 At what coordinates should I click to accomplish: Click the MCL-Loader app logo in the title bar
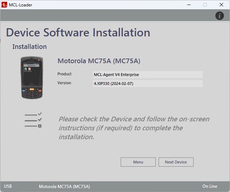(x=4, y=5)
